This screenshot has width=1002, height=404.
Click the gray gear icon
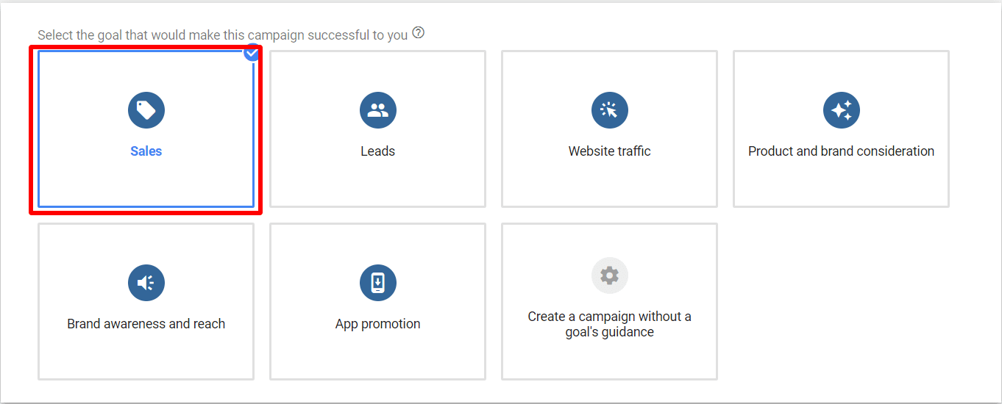point(609,275)
